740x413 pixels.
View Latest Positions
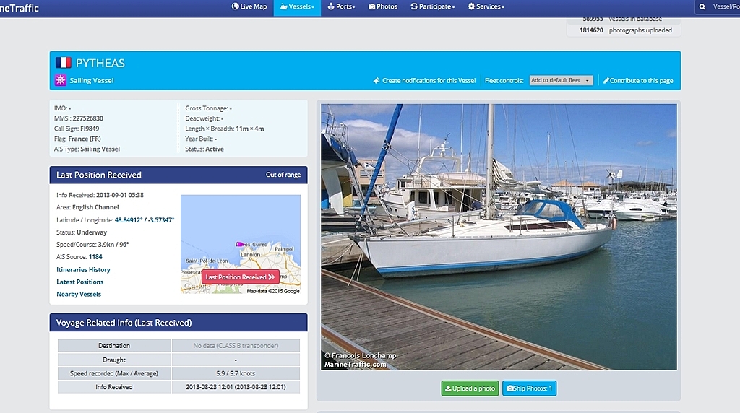(x=79, y=282)
